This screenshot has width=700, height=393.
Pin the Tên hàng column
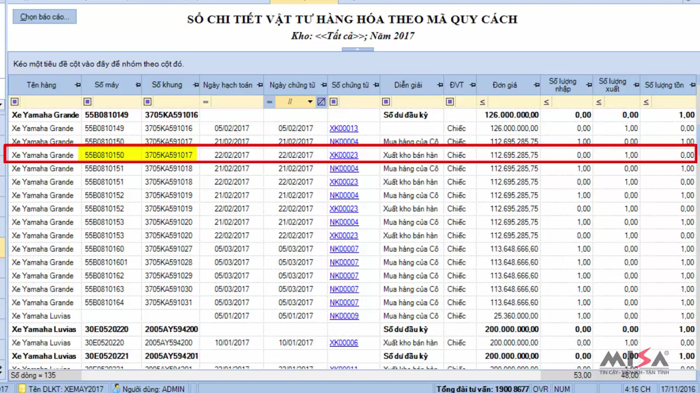click(78, 85)
